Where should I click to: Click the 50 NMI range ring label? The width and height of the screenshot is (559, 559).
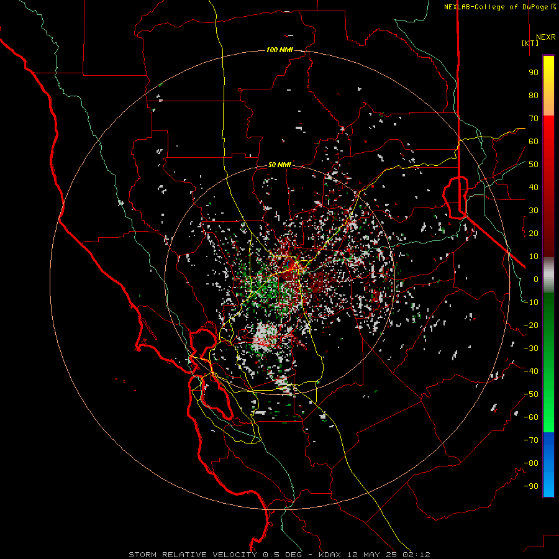[279, 165]
